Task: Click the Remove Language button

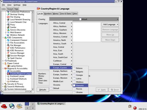Action: 110,29
